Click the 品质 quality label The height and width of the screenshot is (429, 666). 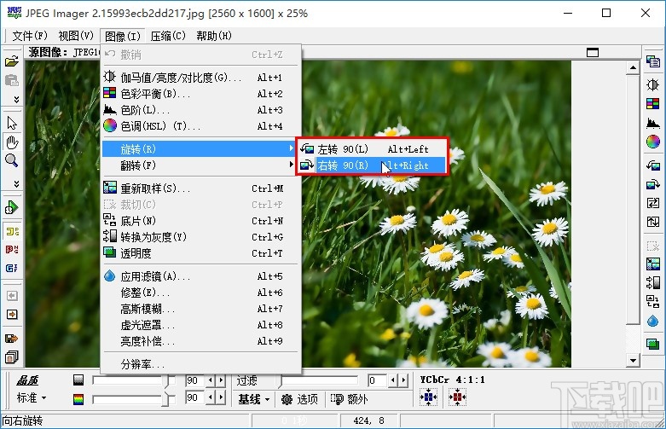point(27,380)
